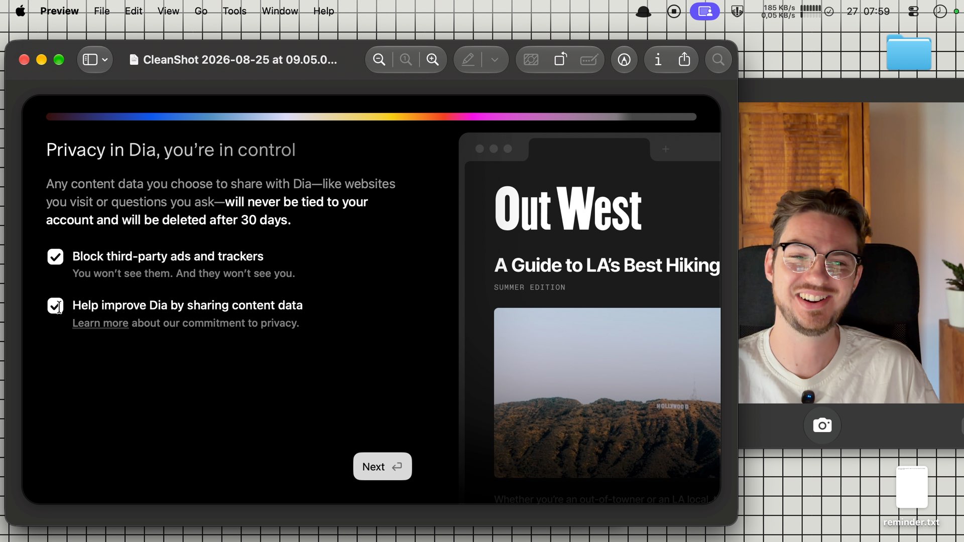Image resolution: width=964 pixels, height=542 pixels.
Task: Zoom out of the image
Action: [x=379, y=60]
